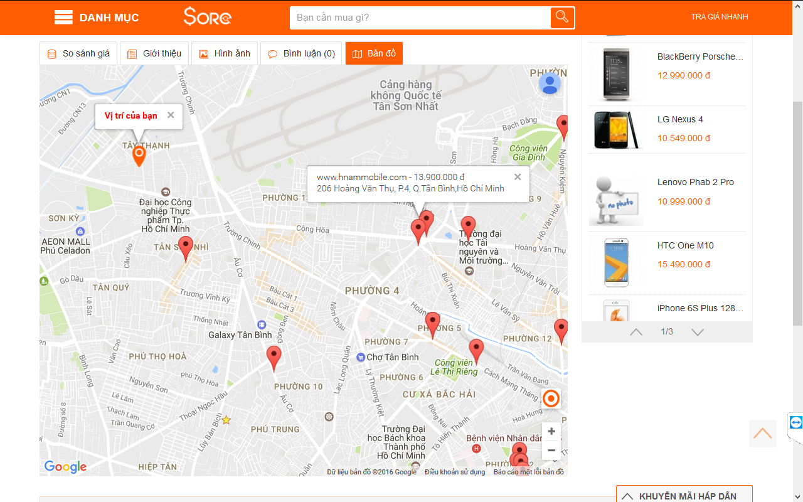Open LG Nexus 4 thumbnail image
Image resolution: width=803 pixels, height=502 pixels.
pyautogui.click(x=616, y=131)
